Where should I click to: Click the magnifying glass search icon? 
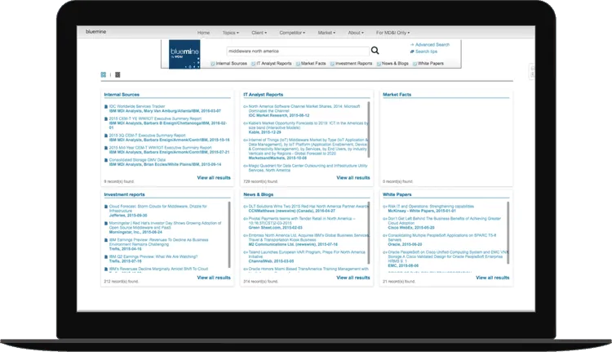coord(375,51)
